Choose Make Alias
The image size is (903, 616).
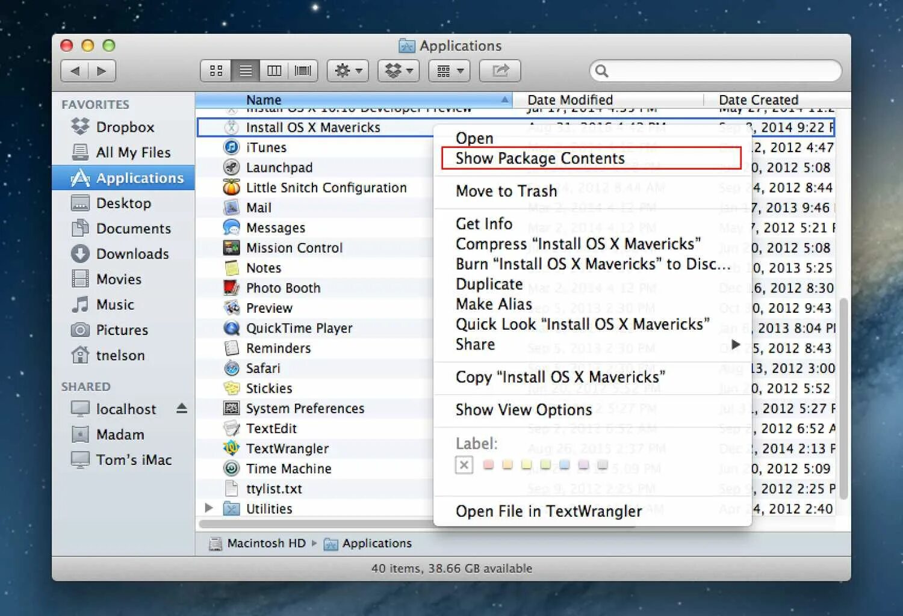click(592, 304)
